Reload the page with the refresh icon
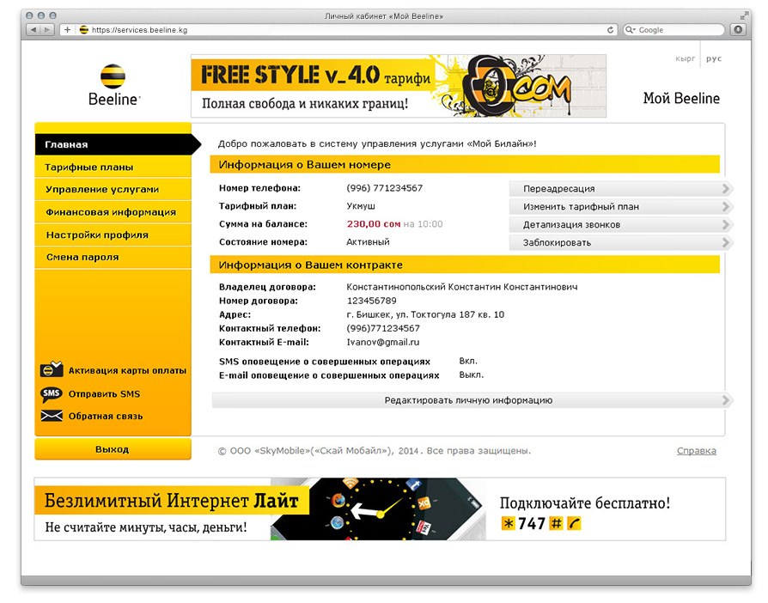This screenshot has width=768, height=603. click(x=610, y=30)
